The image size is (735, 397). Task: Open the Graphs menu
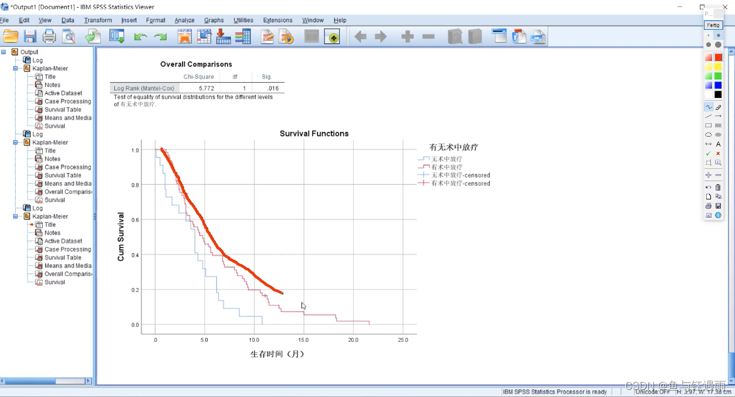(x=214, y=20)
